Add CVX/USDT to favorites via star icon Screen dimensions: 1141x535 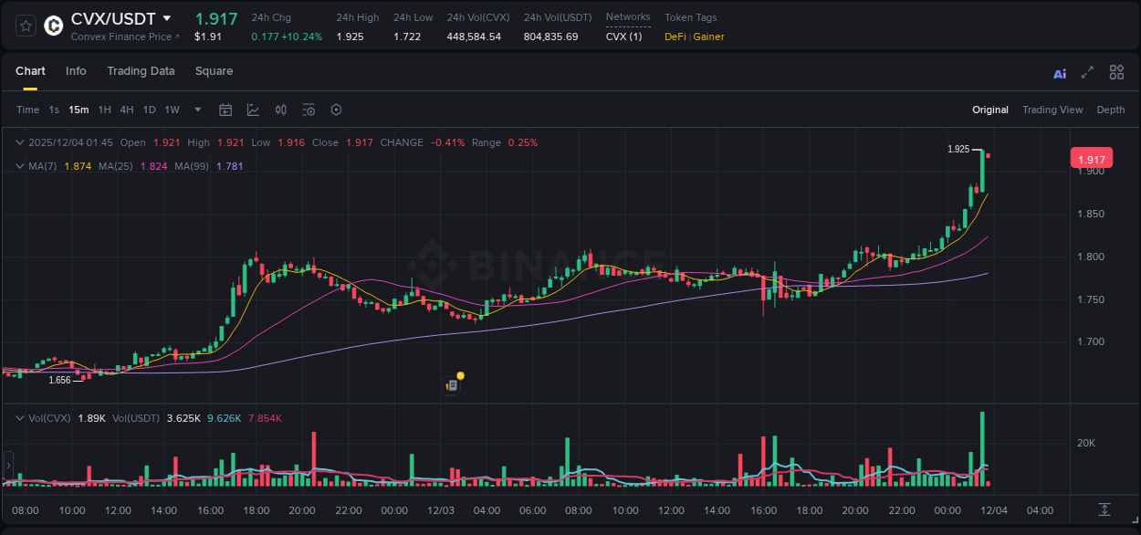click(25, 25)
